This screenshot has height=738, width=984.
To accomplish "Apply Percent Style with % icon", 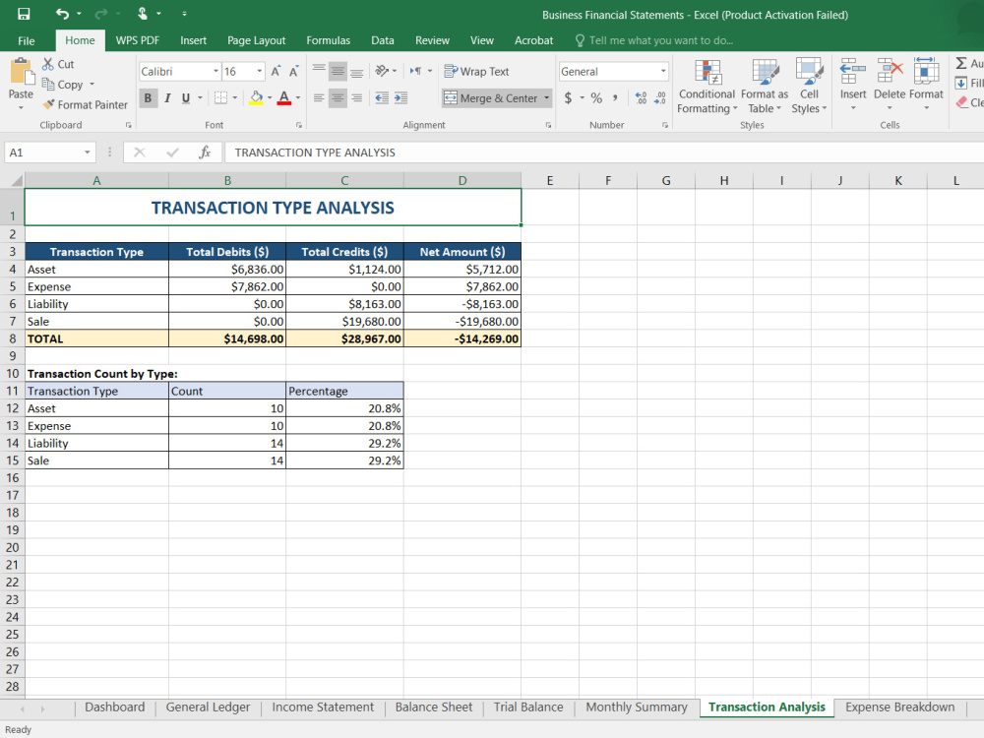I will 596,97.
